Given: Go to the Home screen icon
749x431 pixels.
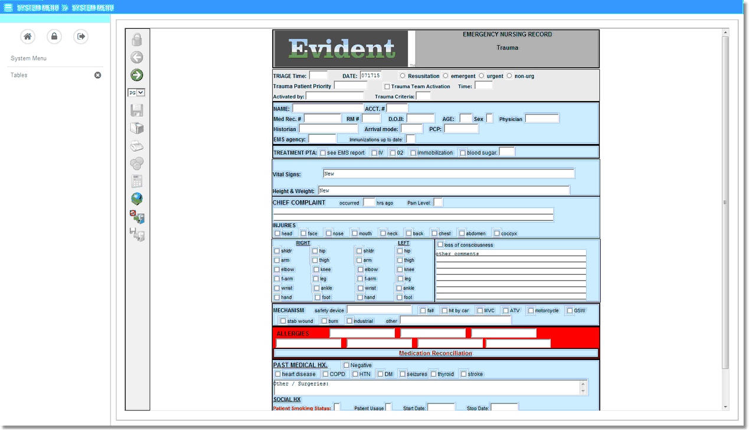Looking at the screenshot, I should [x=27, y=37].
